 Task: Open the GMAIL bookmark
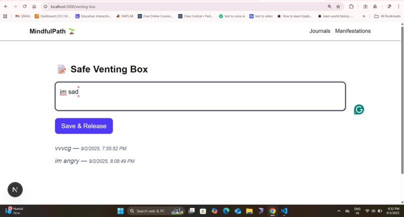point(23,16)
